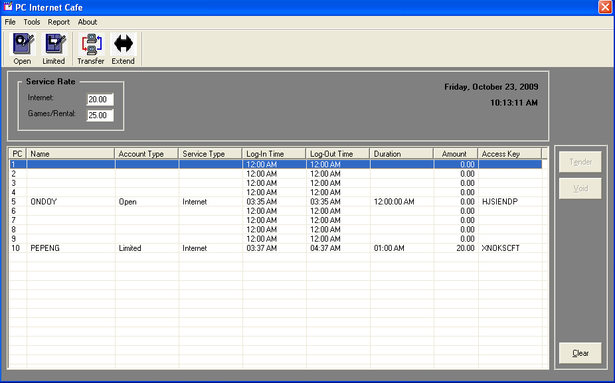Screen dimensions: 615x383
Task: Open the Report menu
Action: click(58, 22)
